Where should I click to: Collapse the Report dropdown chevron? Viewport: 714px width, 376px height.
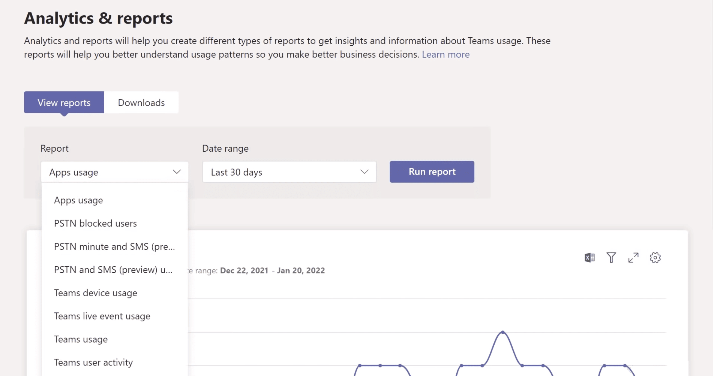point(176,172)
